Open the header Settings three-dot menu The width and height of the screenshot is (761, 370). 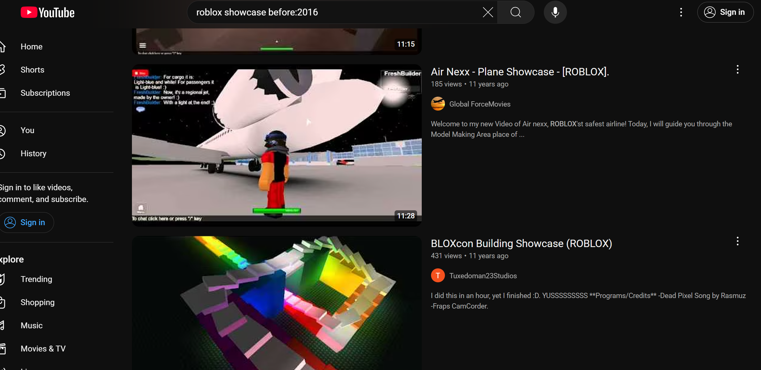pyautogui.click(x=681, y=12)
